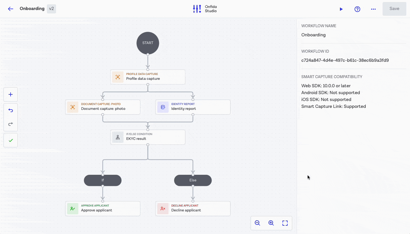Run the workflow preview play button
Image resolution: width=410 pixels, height=234 pixels.
[341, 9]
